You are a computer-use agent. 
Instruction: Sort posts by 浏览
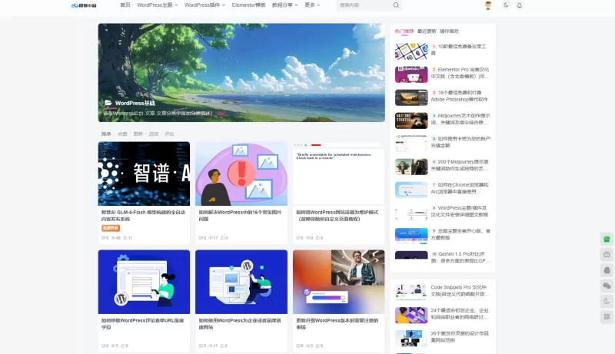coord(154,134)
